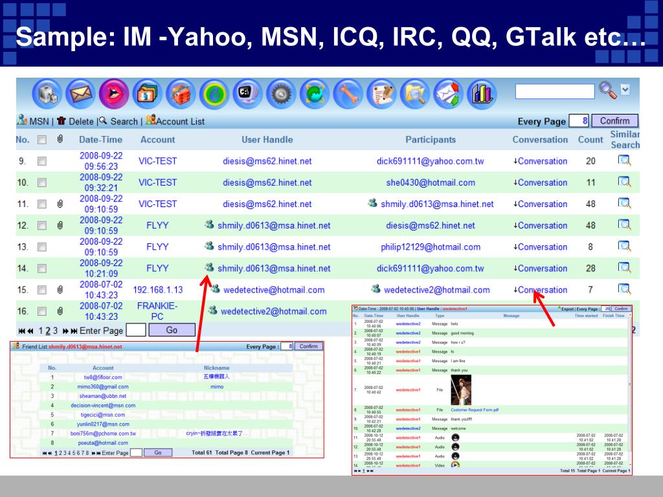The width and height of the screenshot is (663, 497).
Task: Click Confirm in the Friend List panel
Action: (308, 346)
